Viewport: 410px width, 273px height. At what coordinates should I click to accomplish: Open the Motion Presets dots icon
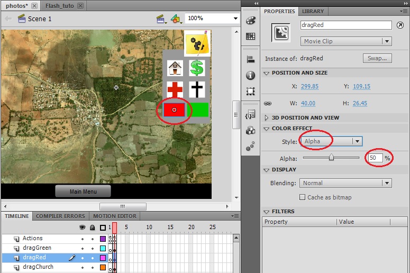[x=250, y=146]
